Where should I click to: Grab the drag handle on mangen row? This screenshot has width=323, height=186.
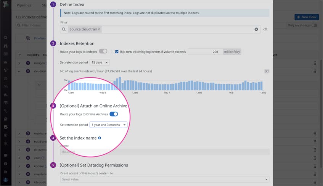(315, 63)
